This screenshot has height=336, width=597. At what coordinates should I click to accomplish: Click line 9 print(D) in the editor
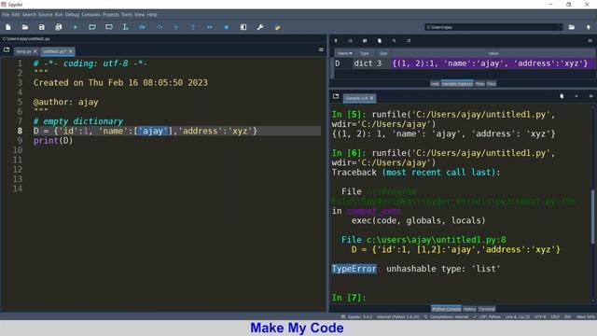point(53,141)
